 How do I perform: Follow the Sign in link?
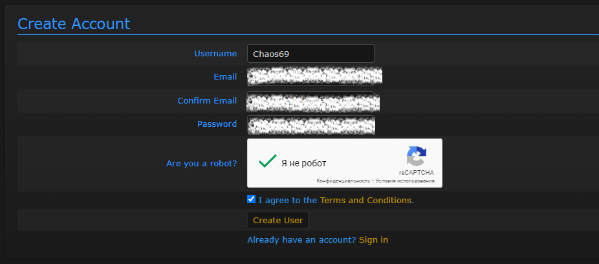click(x=373, y=239)
